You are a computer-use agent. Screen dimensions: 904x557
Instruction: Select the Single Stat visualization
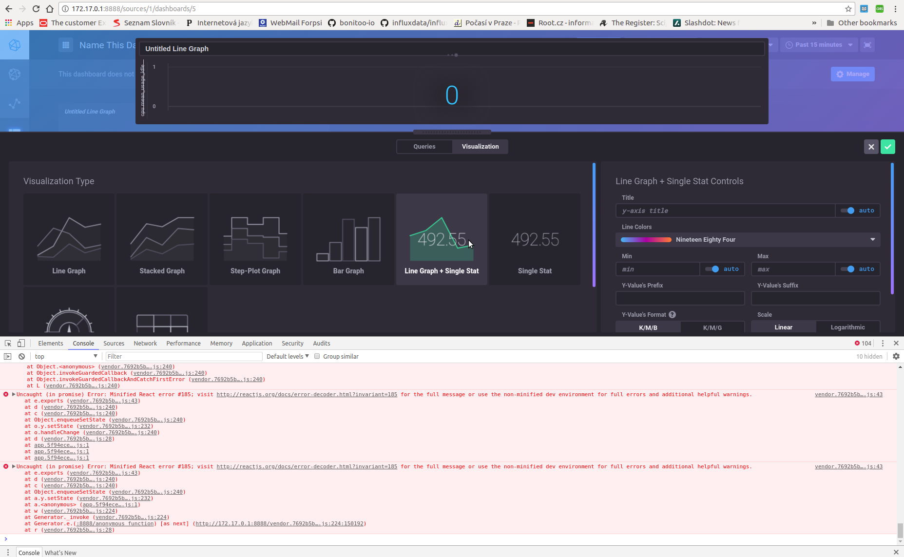[x=535, y=239]
